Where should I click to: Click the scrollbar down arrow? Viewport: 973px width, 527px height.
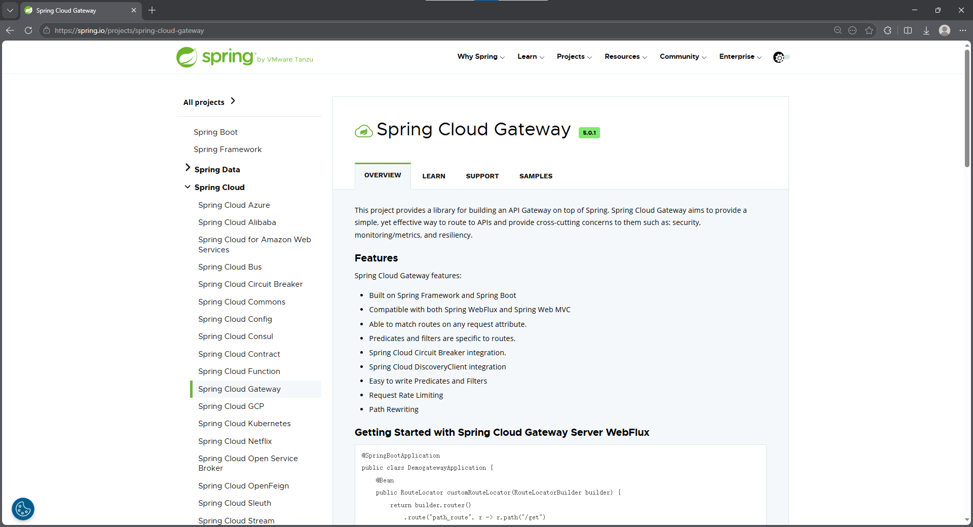[x=967, y=520]
